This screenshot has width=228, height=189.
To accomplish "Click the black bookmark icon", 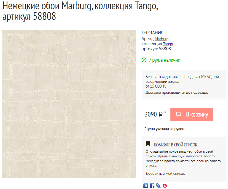I will 148,144.
